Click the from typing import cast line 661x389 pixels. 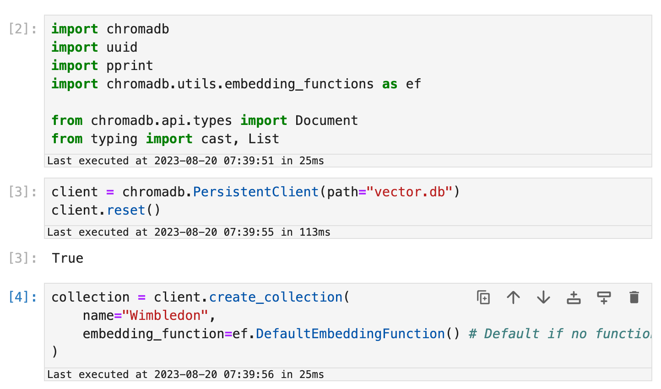pyautogui.click(x=165, y=139)
